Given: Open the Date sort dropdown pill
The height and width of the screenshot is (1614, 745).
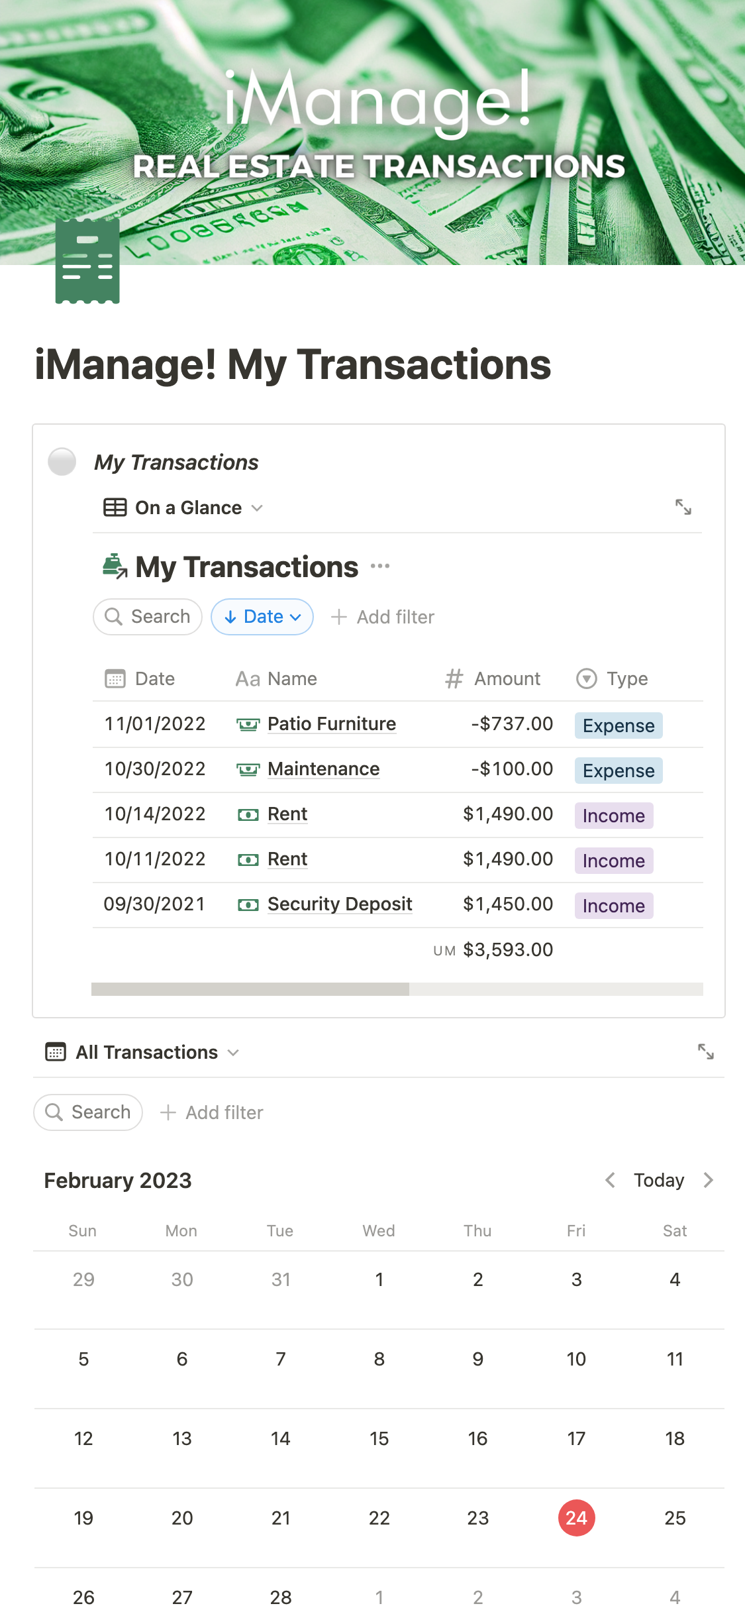Looking at the screenshot, I should [262, 617].
